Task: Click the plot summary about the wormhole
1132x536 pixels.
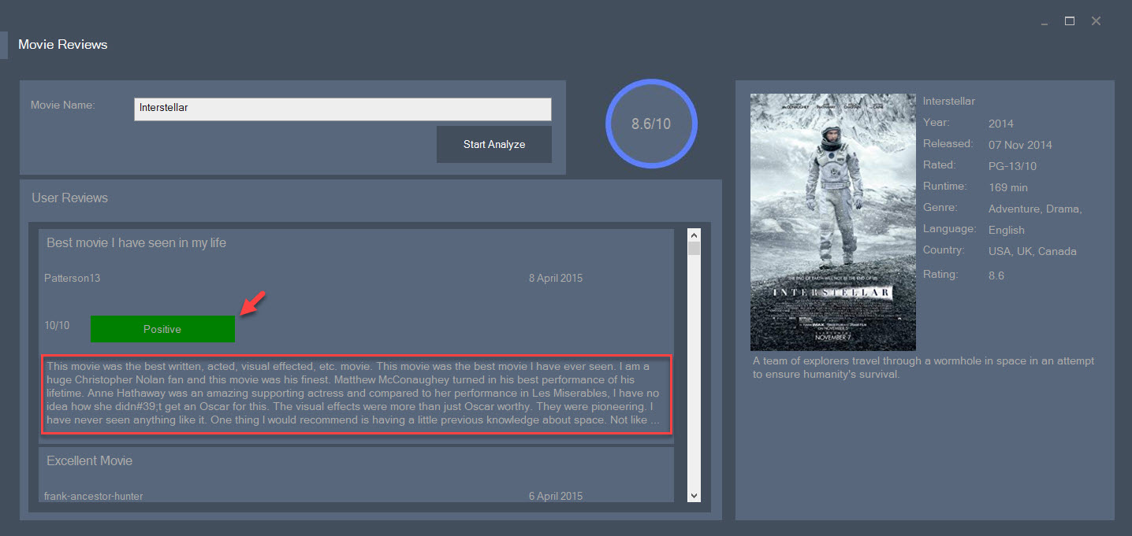Action: [x=924, y=368]
